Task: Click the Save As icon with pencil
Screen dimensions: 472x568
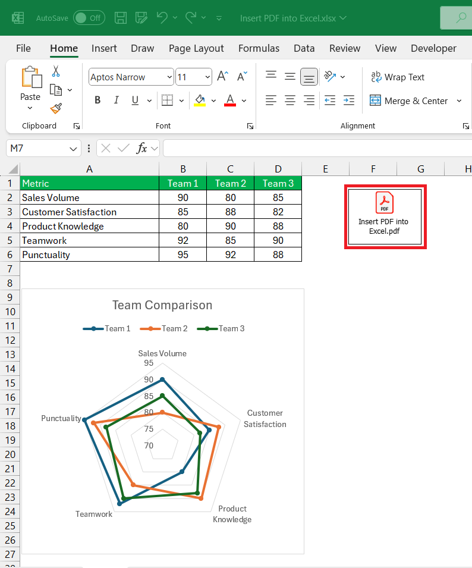Action: (x=141, y=18)
